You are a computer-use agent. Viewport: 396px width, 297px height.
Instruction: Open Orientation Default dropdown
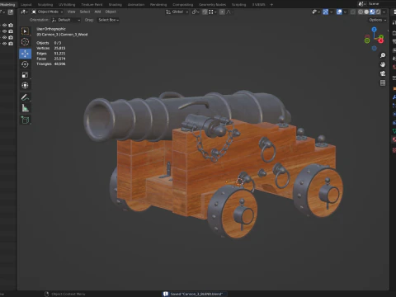tap(66, 20)
